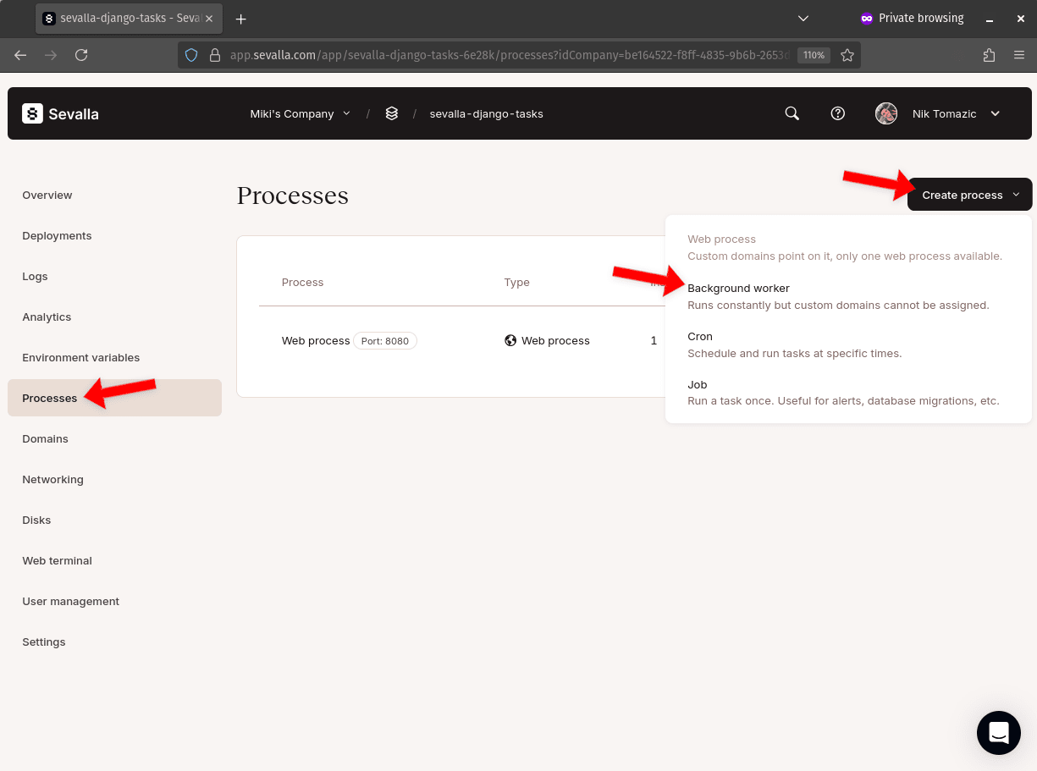This screenshot has height=771, width=1037.
Task: Expand the user account menu chevron
Action: pyautogui.click(x=995, y=113)
